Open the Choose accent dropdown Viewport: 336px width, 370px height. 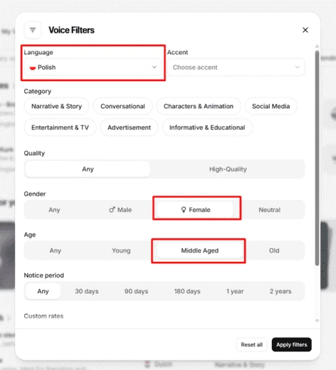click(x=236, y=68)
